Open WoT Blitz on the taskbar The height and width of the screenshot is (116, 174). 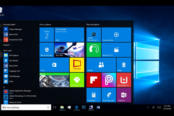91,107
